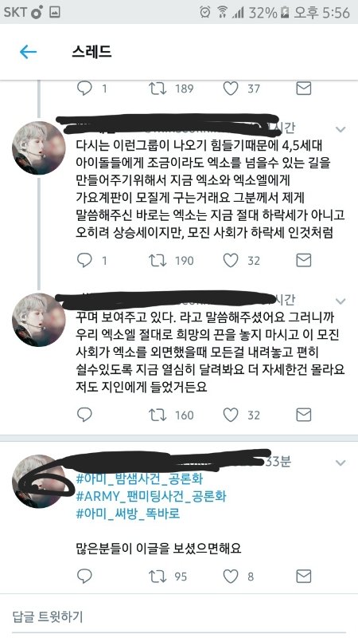Reply to the 160-retweet tweet

(84, 415)
